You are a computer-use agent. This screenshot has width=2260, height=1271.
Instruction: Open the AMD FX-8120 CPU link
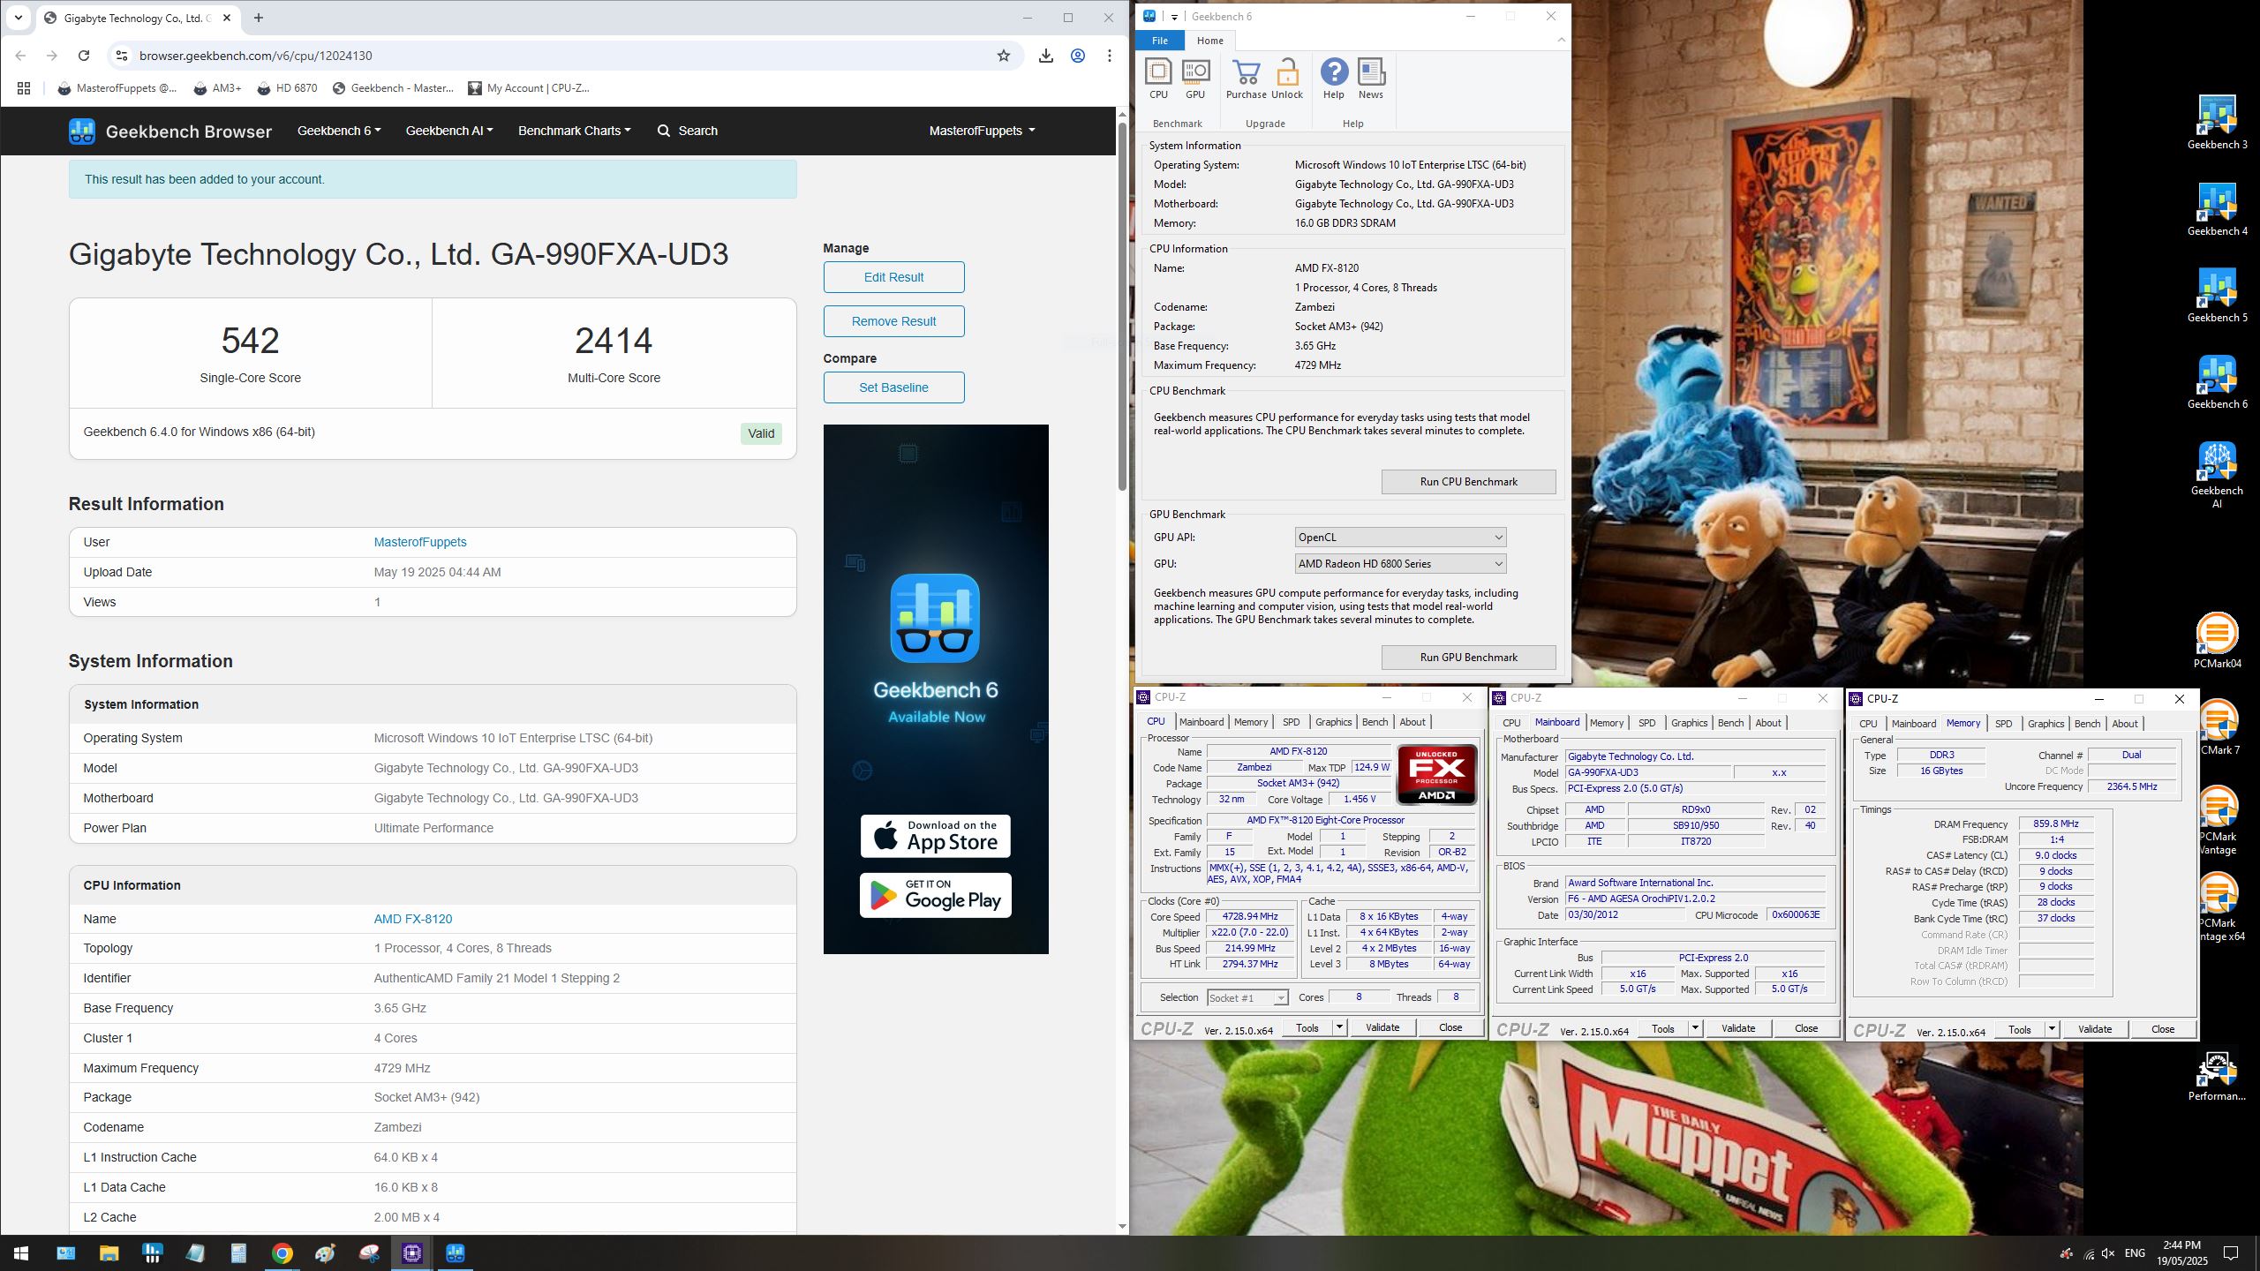412,919
